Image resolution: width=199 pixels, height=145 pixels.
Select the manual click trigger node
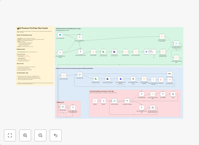(x=60, y=52)
